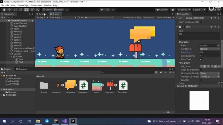
Task: Toggle the Text component enabled checkbox
Action: click(184, 27)
